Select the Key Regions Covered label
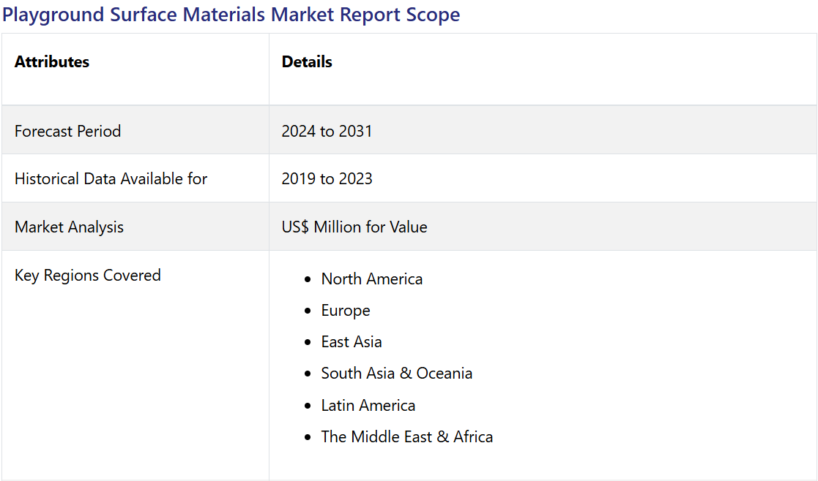 (88, 276)
